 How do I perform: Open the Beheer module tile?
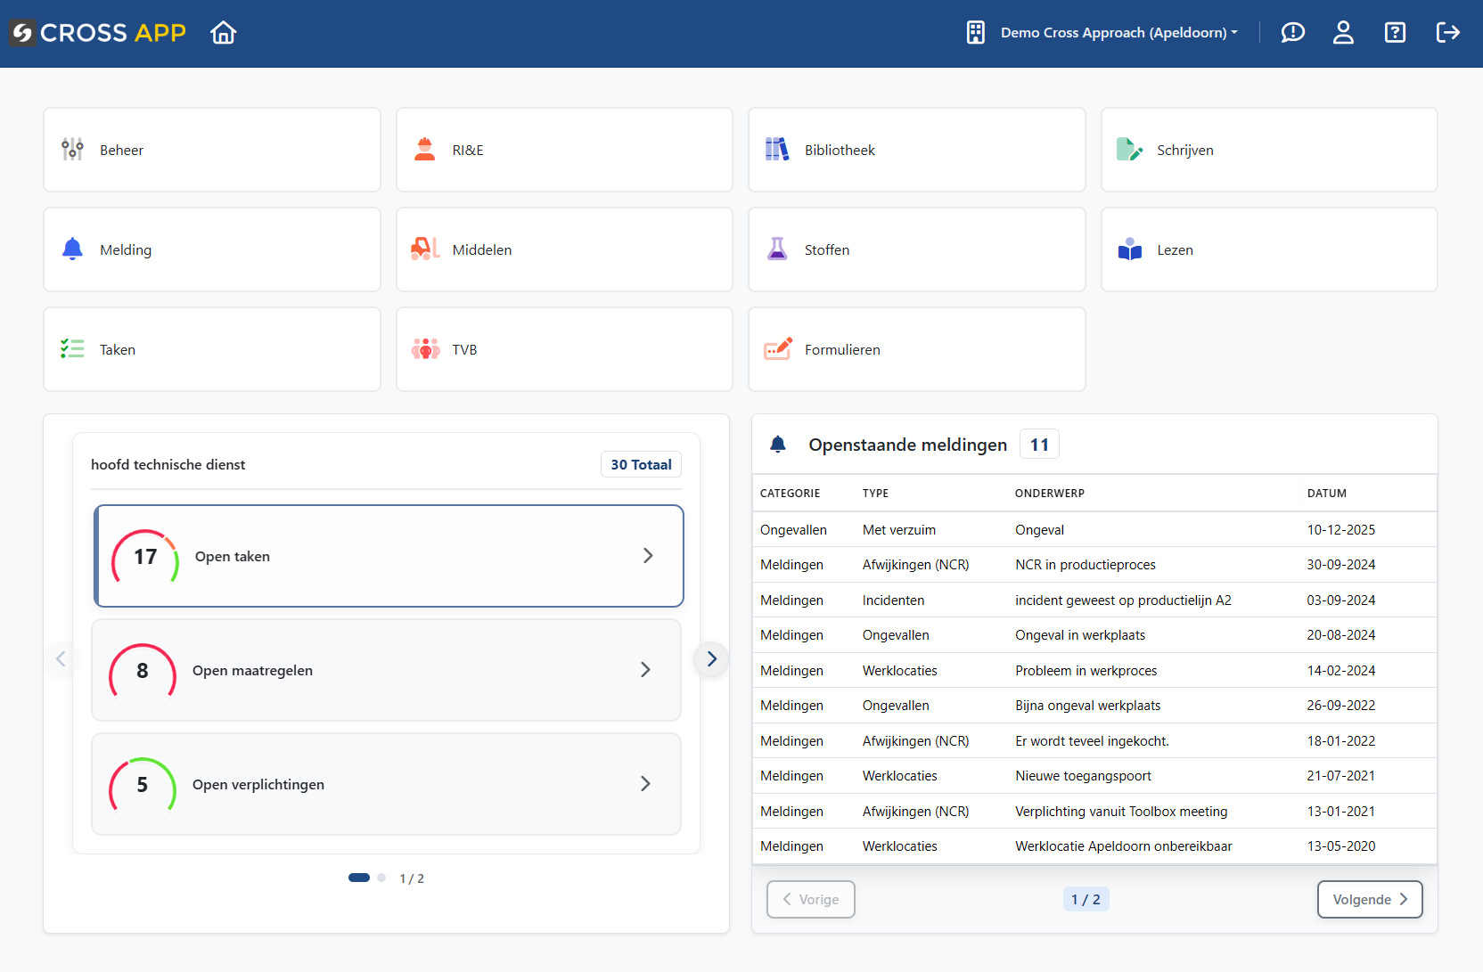tap(212, 150)
